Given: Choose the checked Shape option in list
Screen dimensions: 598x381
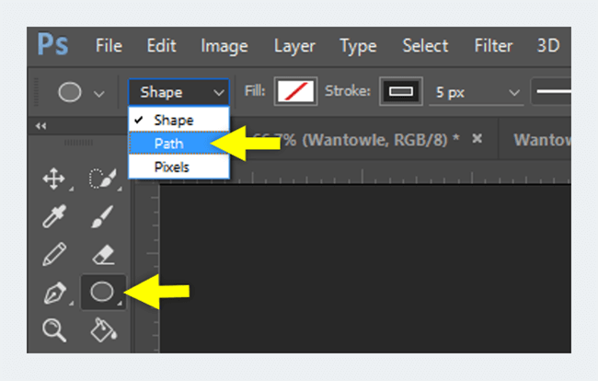Looking at the screenshot, I should [174, 121].
